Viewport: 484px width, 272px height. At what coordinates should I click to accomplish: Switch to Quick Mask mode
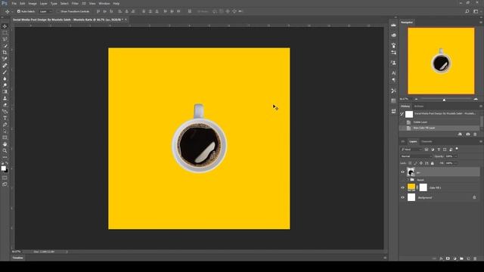point(5,178)
